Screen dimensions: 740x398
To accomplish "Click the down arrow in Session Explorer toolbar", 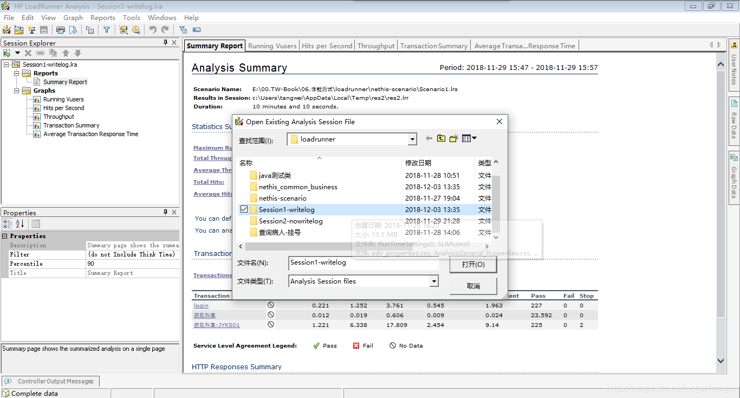I will pos(77,53).
